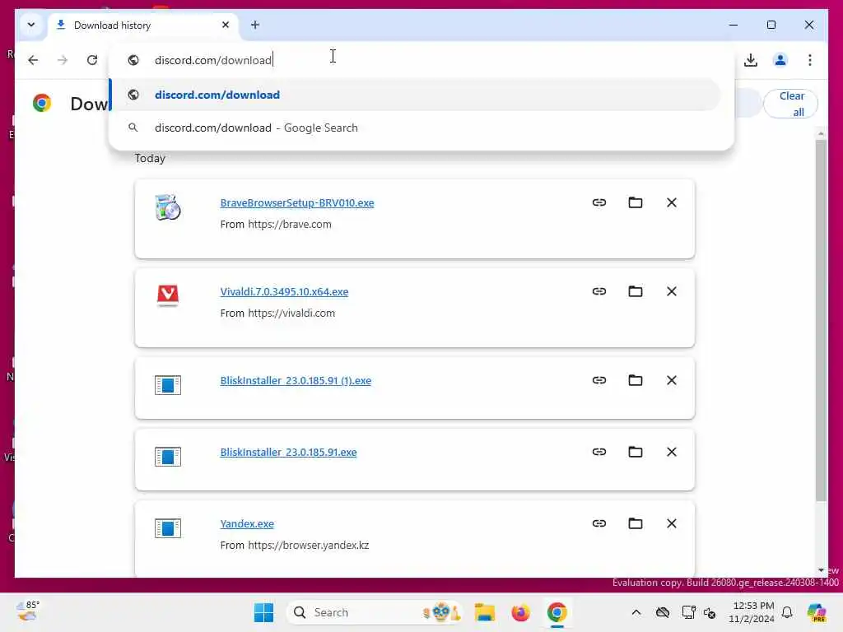Image resolution: width=843 pixels, height=632 pixels.
Task: Click the downloads page vertical scrollbar
Action: [x=821, y=320]
